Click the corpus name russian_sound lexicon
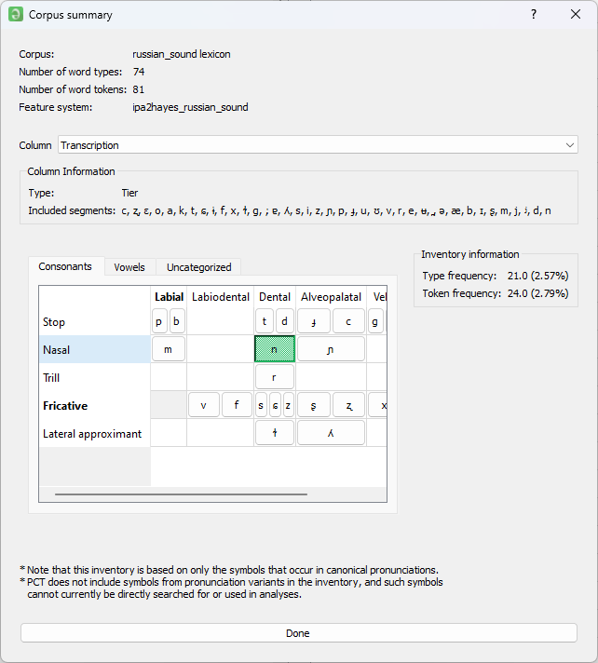This screenshot has width=598, height=663. click(182, 54)
